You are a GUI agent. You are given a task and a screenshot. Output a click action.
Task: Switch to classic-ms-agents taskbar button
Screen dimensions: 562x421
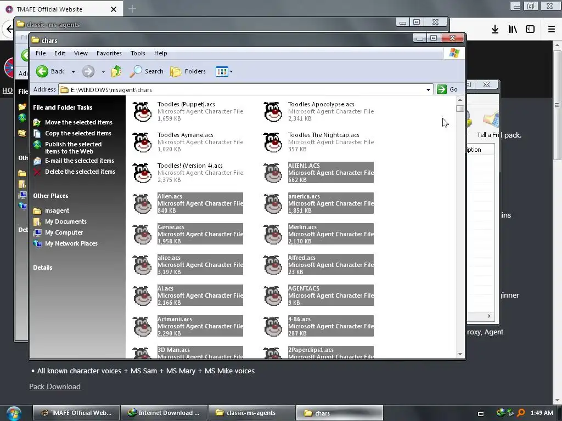point(251,413)
